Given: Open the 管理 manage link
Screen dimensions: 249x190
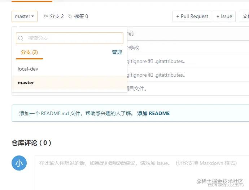Looking at the screenshot, I should click(x=117, y=52).
